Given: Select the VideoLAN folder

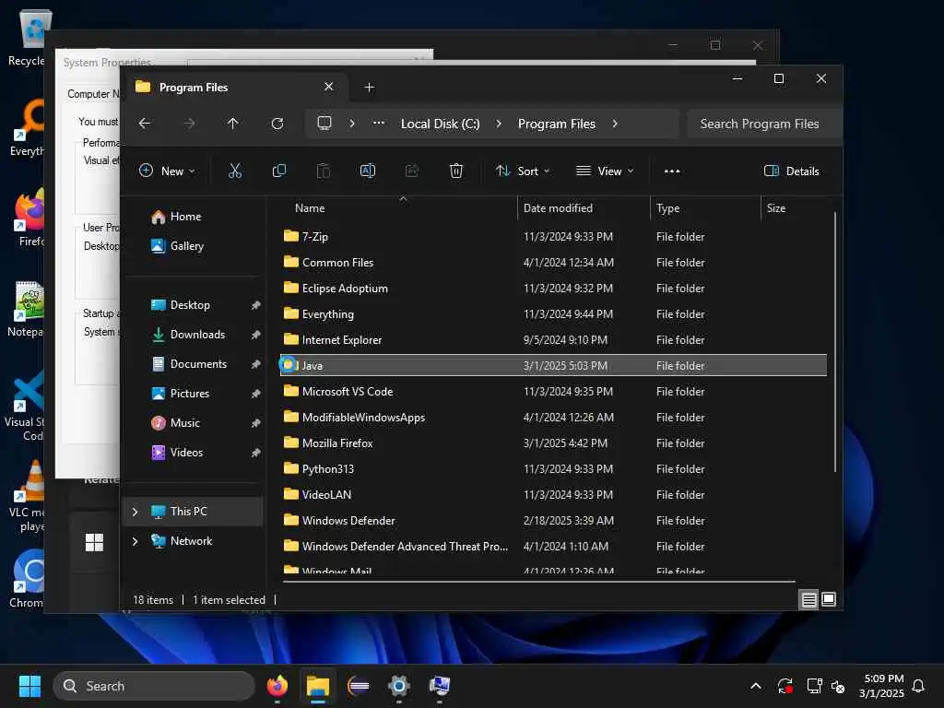Looking at the screenshot, I should coord(553,494).
